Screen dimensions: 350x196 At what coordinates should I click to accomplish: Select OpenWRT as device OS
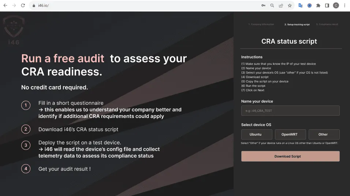click(x=290, y=134)
